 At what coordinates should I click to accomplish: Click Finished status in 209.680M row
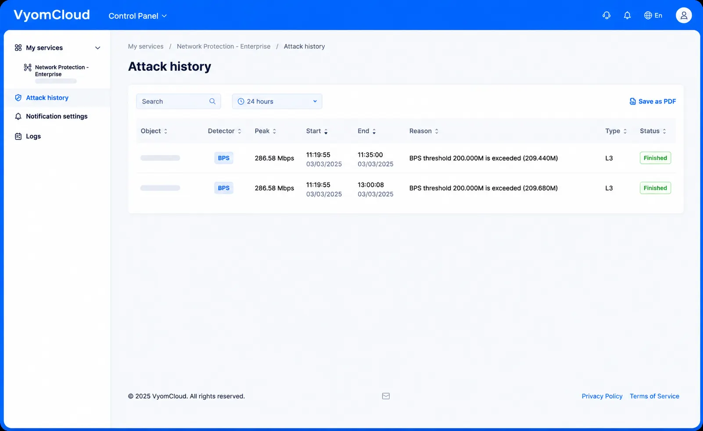coord(655,188)
